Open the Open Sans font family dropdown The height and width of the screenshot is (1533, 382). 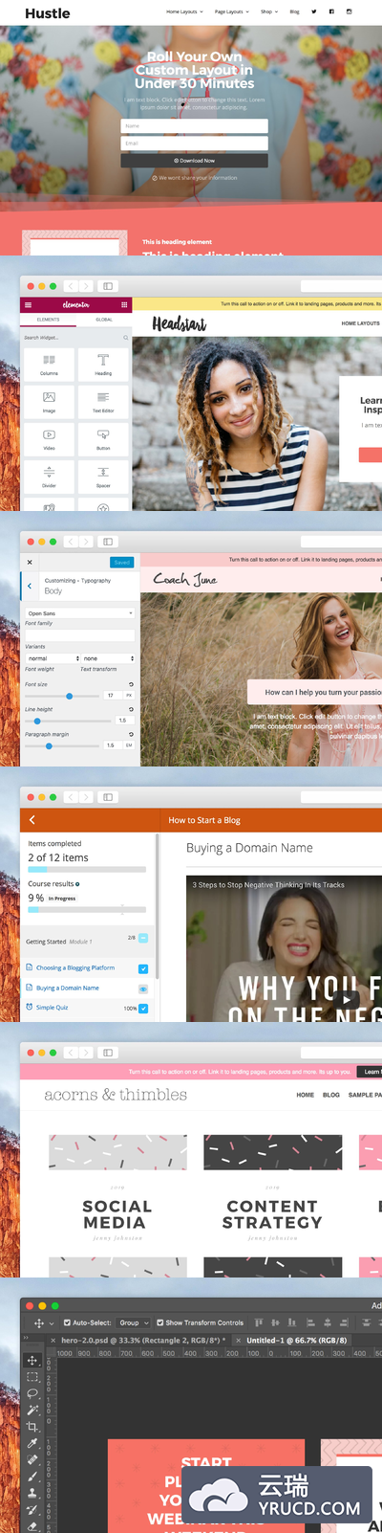[79, 613]
